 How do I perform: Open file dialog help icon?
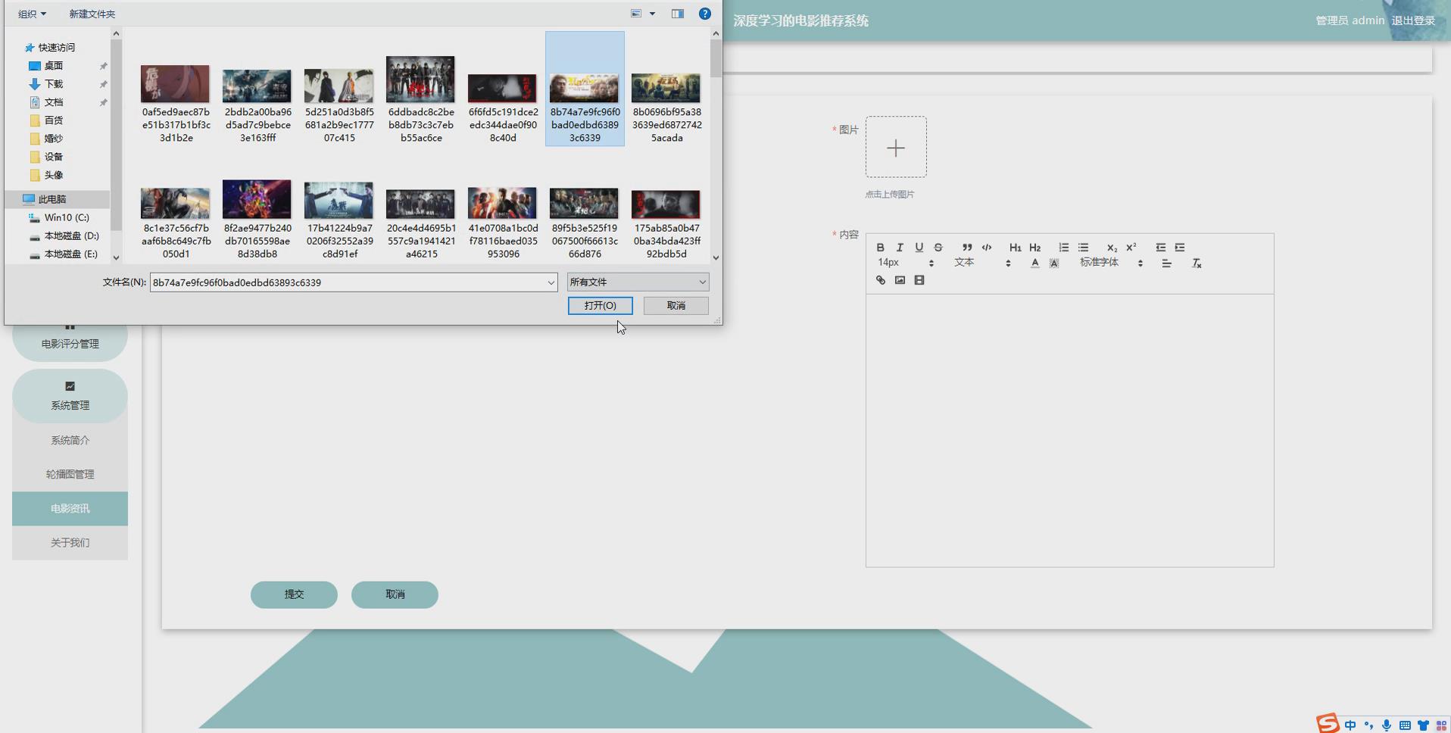click(x=704, y=14)
